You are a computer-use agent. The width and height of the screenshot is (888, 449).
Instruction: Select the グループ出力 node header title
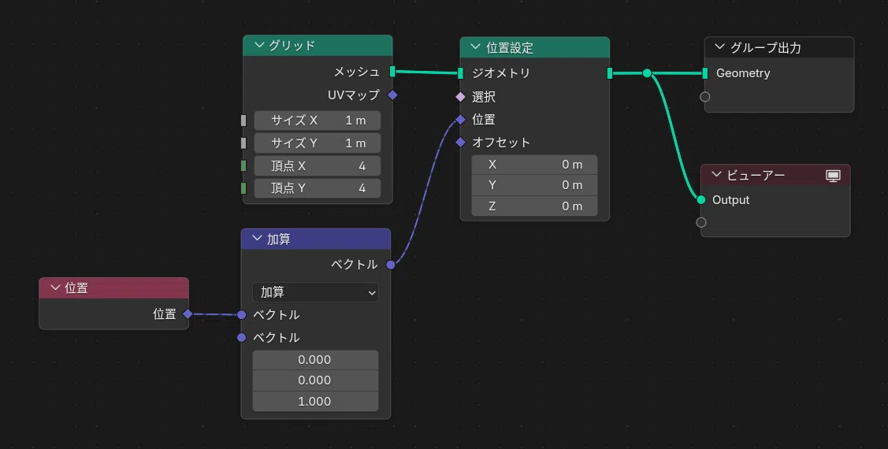coord(766,47)
